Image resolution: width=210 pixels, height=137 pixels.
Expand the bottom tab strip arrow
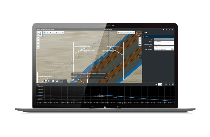point(45,81)
